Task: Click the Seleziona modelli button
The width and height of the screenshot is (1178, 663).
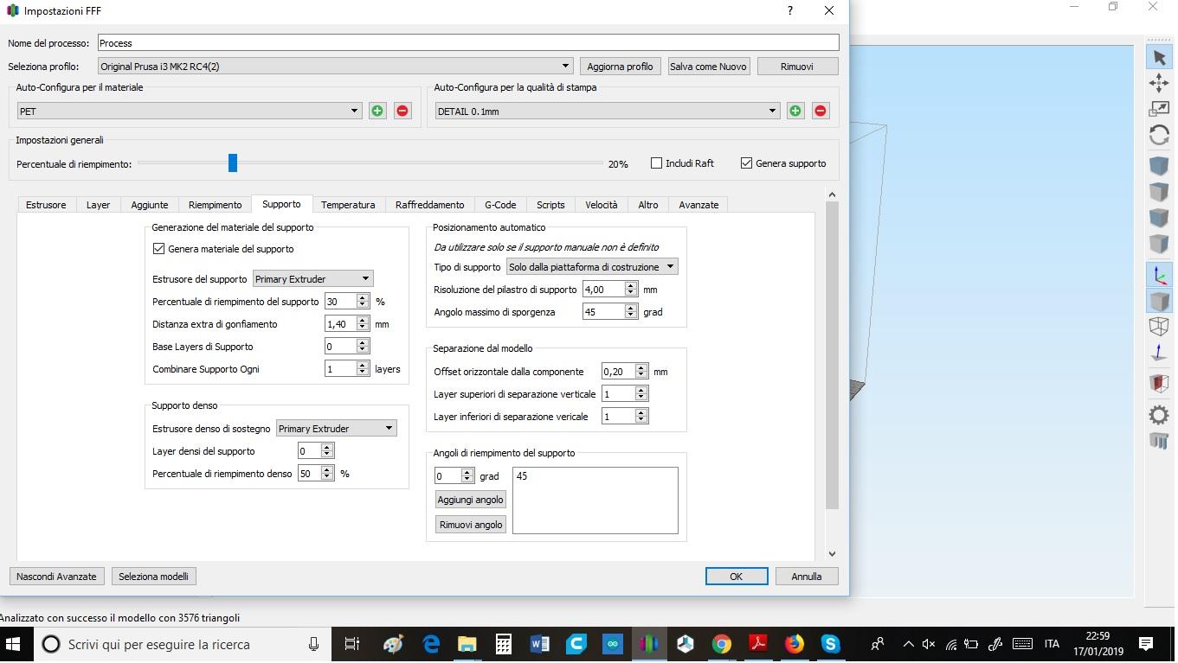Action: coord(154,577)
